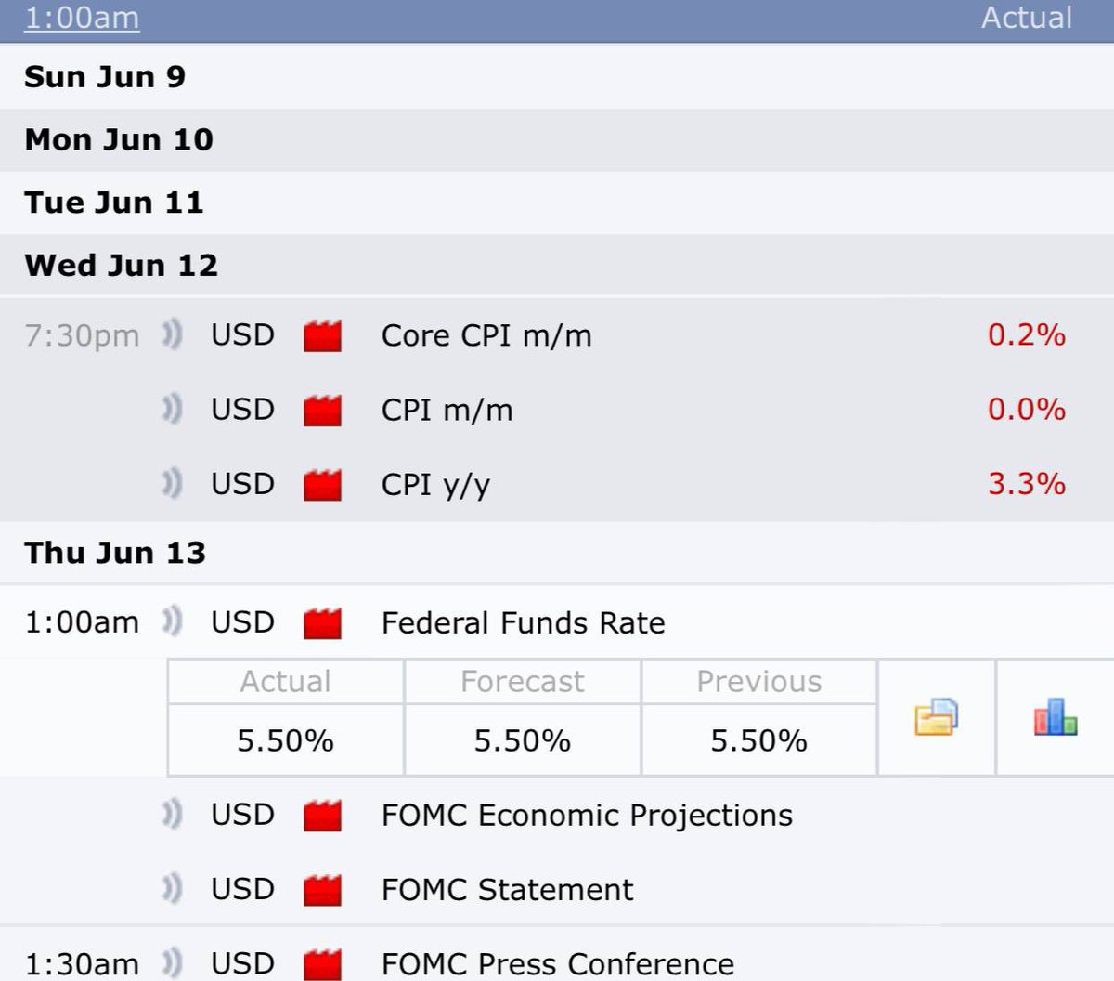1114x981 pixels.
Task: Click the Previous label in details table
Action: coord(759,682)
